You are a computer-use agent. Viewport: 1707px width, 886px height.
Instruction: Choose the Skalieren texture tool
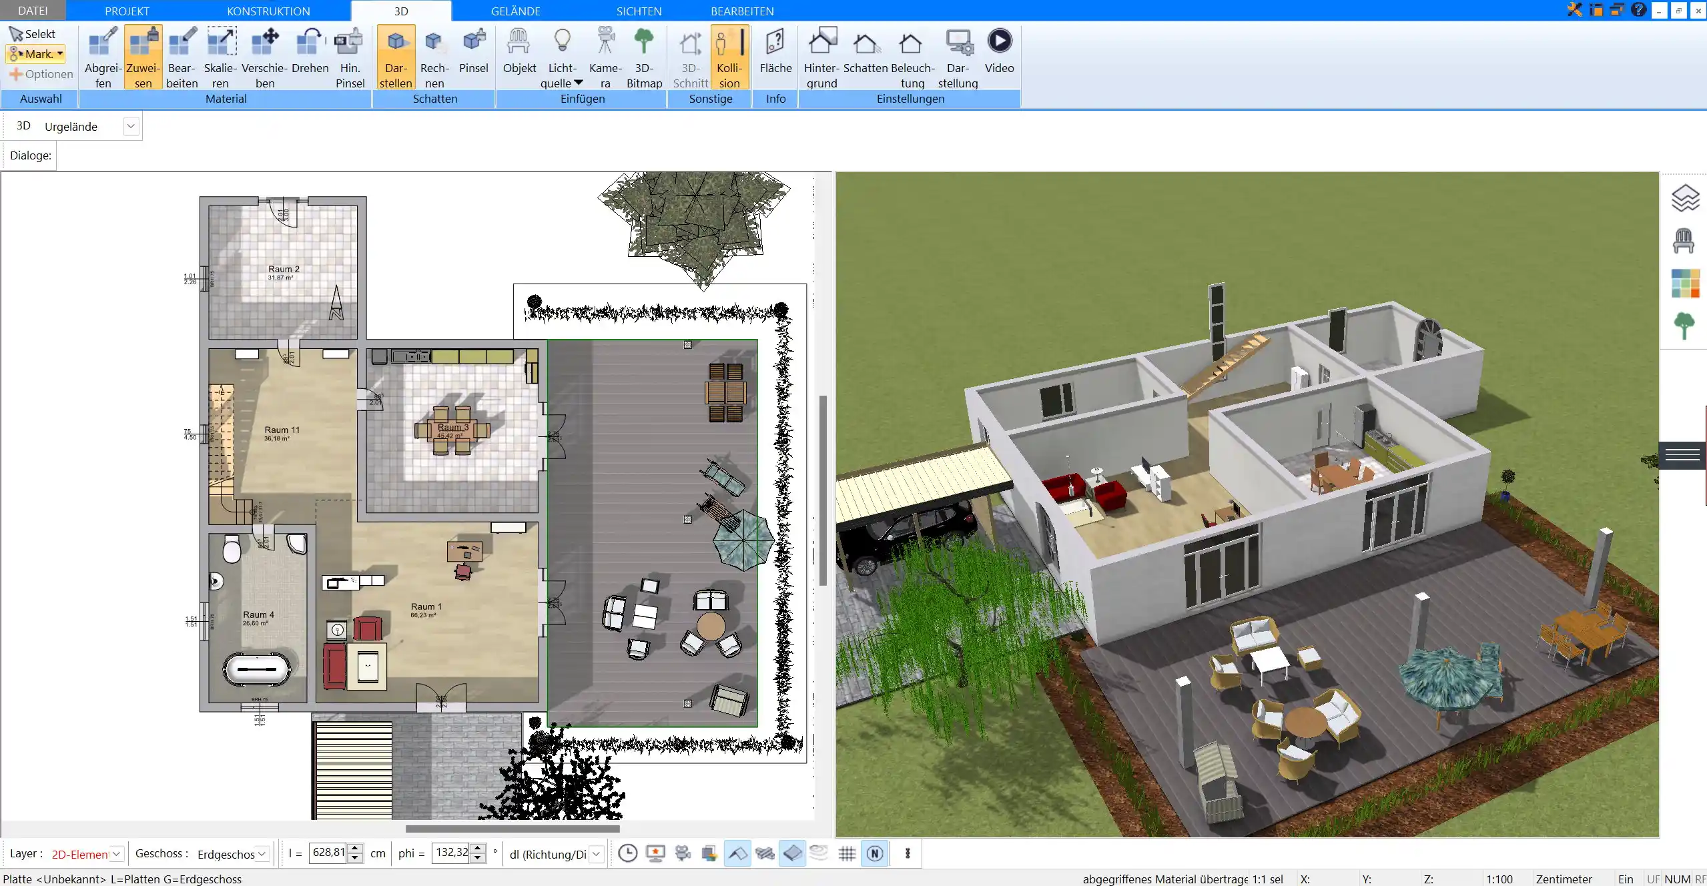[x=220, y=57]
